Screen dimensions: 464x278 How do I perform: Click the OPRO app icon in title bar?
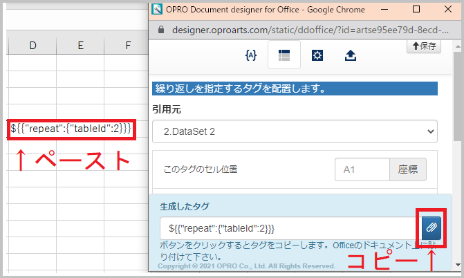tap(157, 10)
